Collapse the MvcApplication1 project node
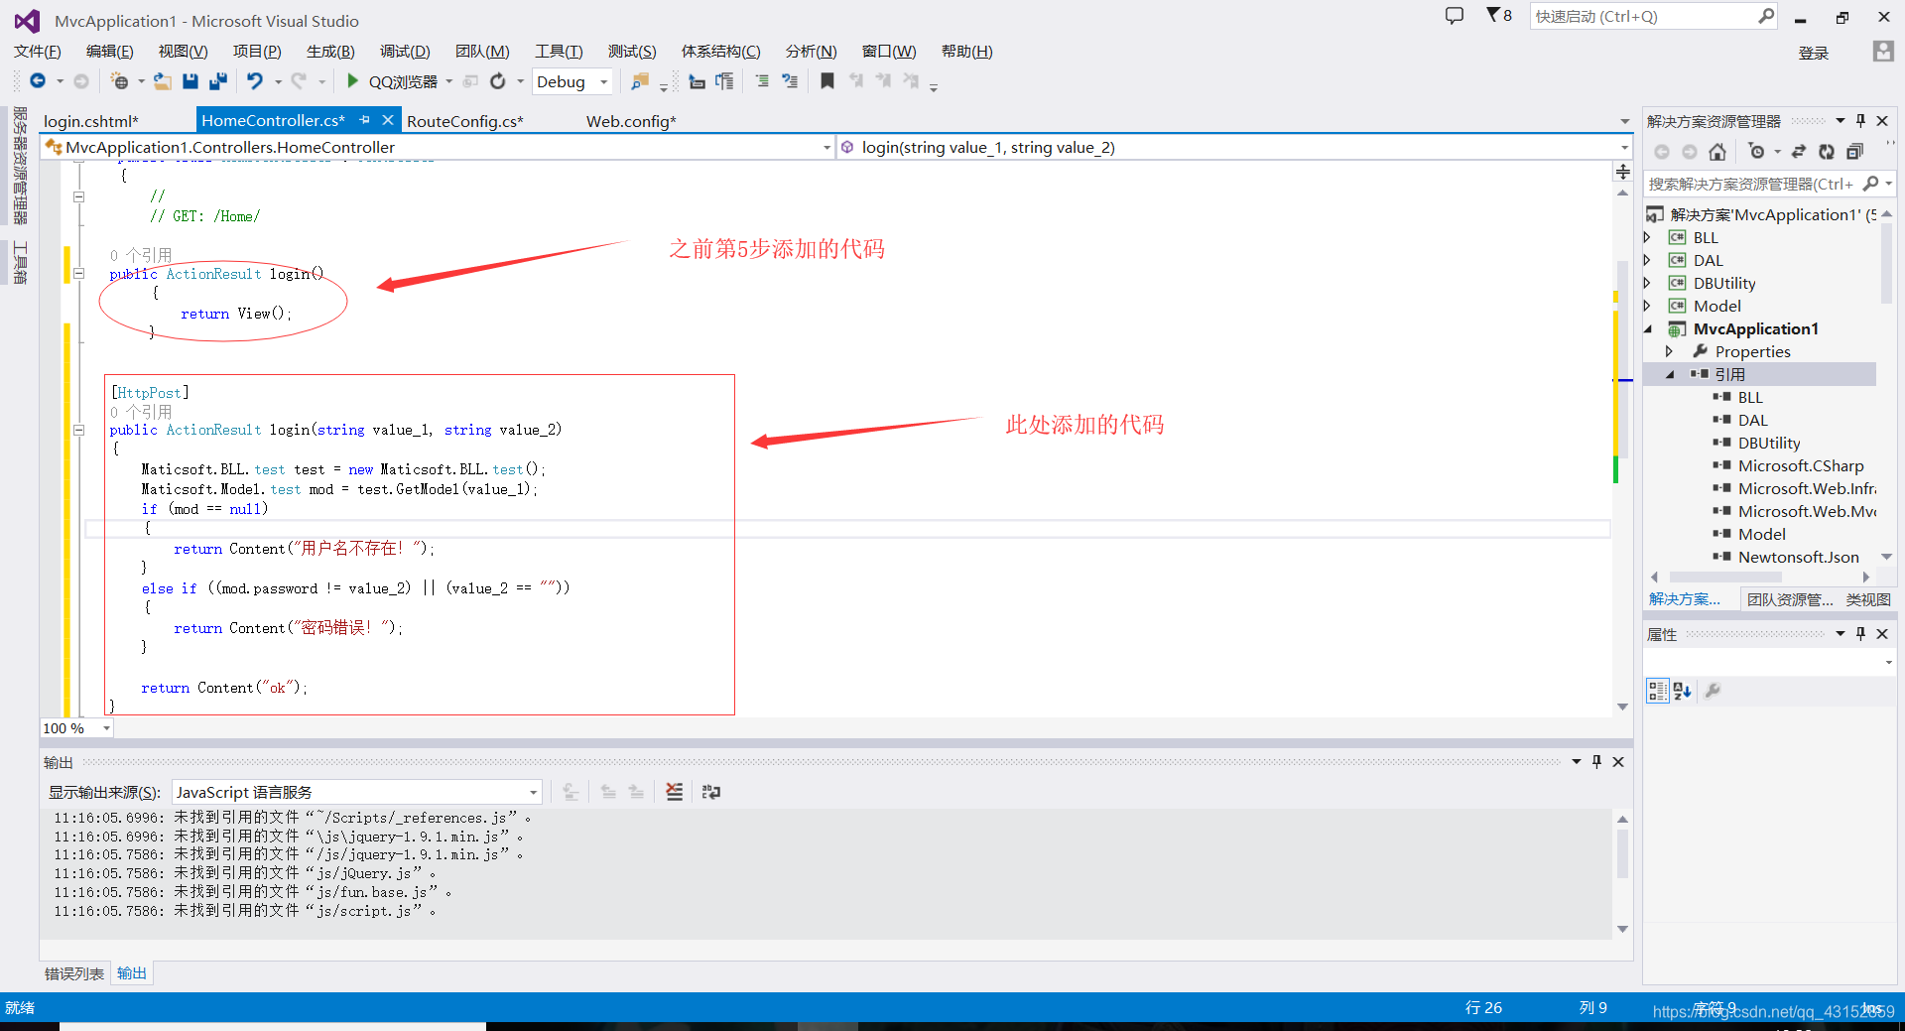The image size is (1905, 1031). pos(1648,329)
